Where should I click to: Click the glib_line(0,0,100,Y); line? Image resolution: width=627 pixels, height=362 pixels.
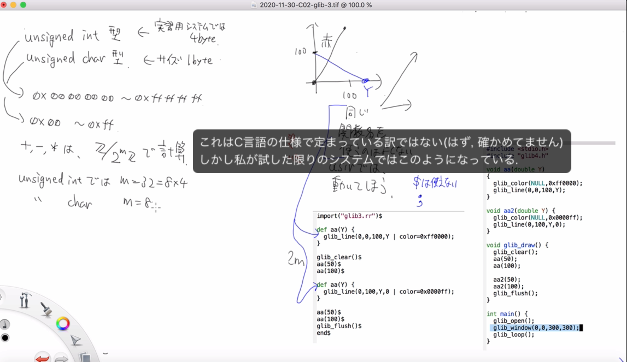[529, 190]
